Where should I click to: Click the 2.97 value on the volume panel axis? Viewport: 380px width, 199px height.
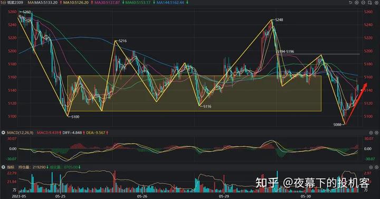(x=367, y=173)
